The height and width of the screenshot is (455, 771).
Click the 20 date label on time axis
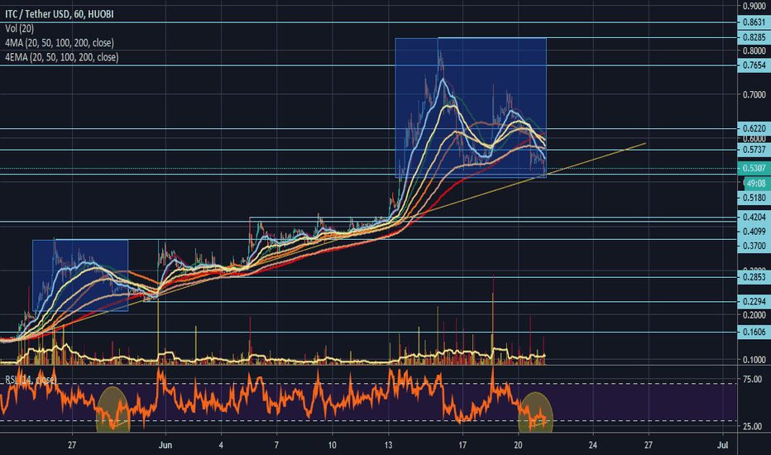pyautogui.click(x=518, y=445)
